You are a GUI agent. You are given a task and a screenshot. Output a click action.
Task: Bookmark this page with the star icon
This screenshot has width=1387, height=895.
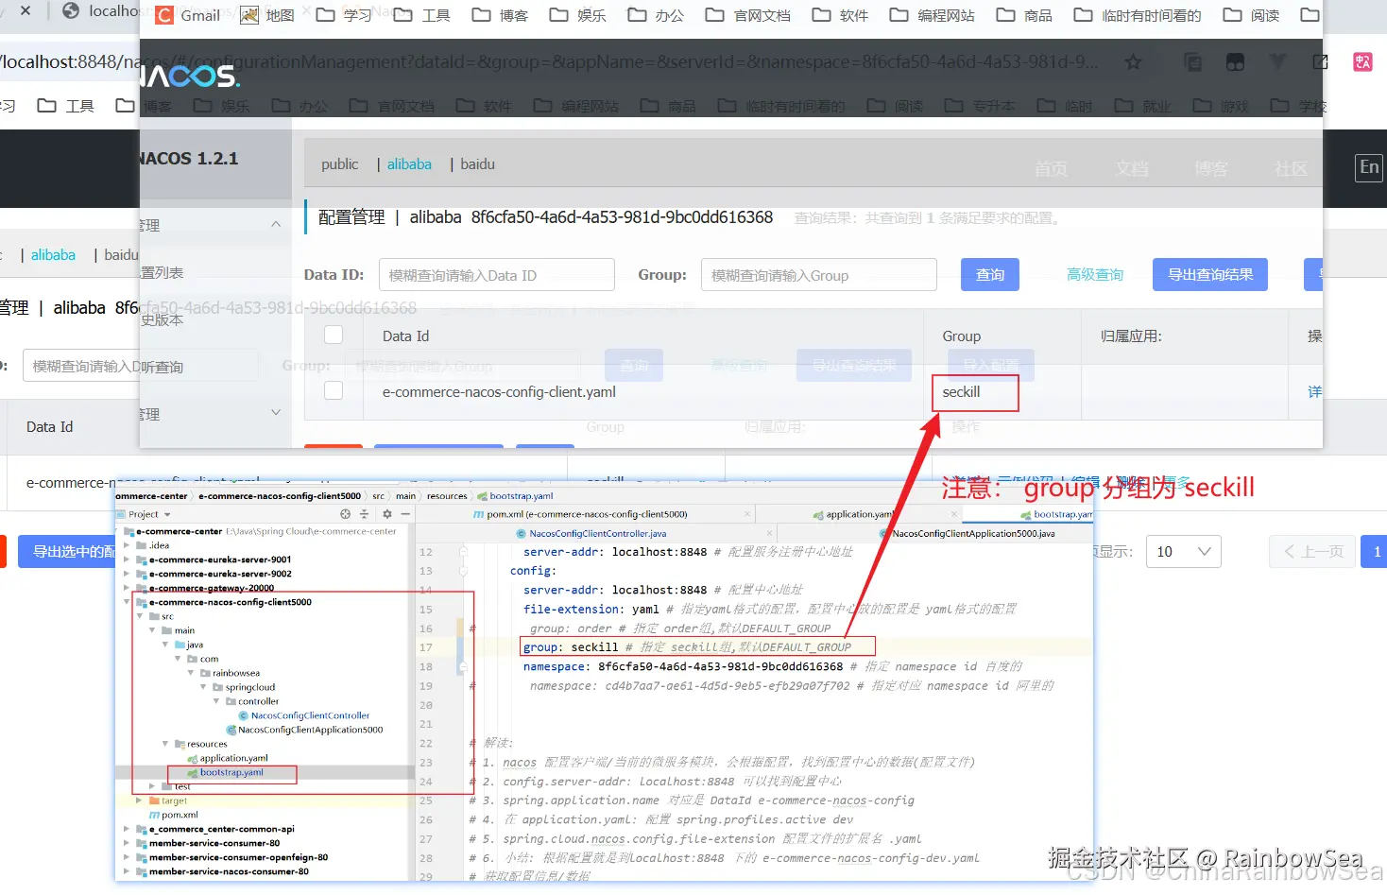click(1134, 62)
